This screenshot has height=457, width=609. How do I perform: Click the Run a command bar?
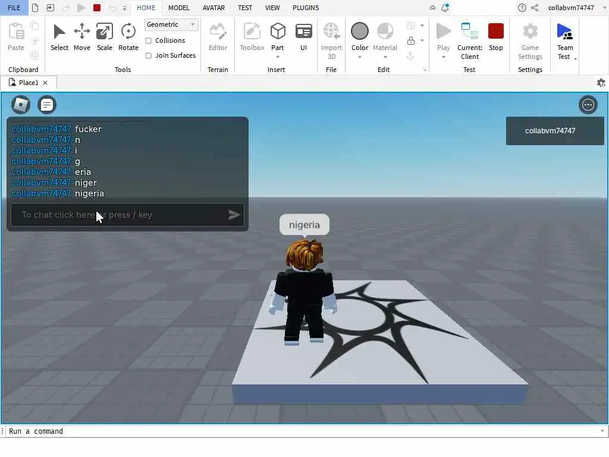pyautogui.click(x=303, y=431)
